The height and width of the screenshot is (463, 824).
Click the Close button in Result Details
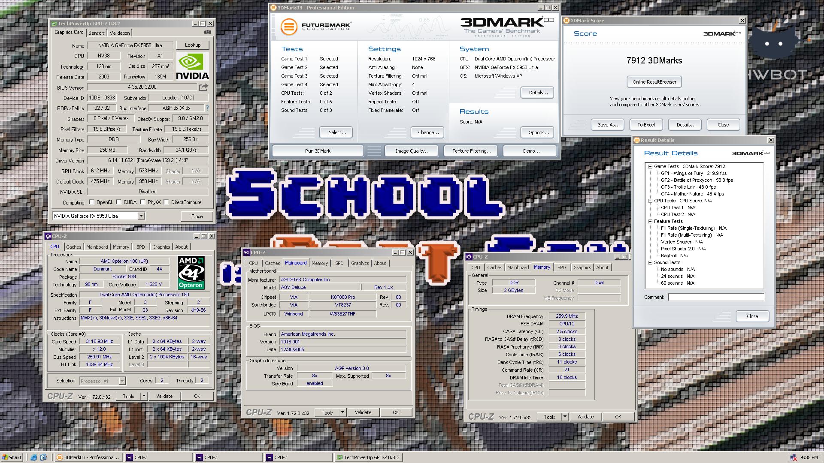click(752, 316)
